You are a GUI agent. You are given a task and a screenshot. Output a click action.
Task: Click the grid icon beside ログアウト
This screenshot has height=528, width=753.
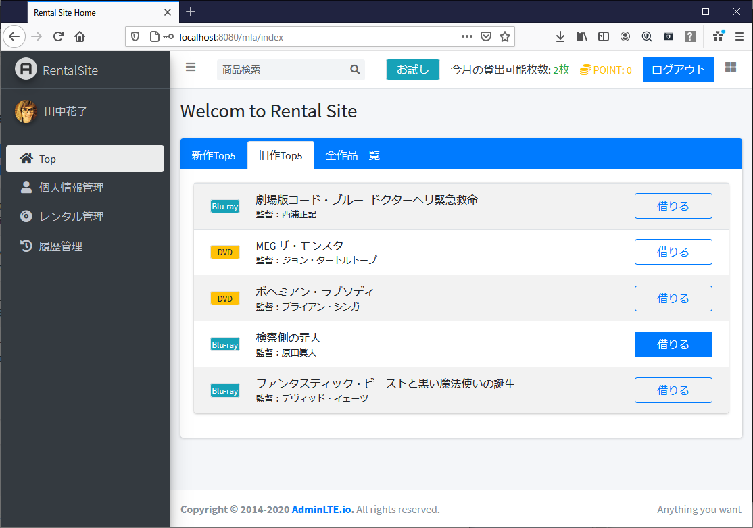tap(730, 69)
